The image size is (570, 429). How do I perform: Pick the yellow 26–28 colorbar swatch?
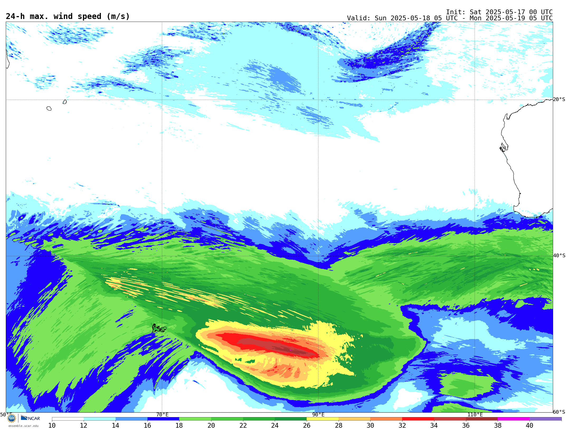pos(322,419)
